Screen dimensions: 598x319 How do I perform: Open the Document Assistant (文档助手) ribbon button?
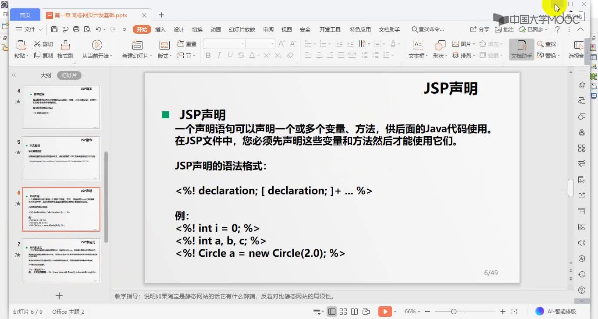(521, 49)
